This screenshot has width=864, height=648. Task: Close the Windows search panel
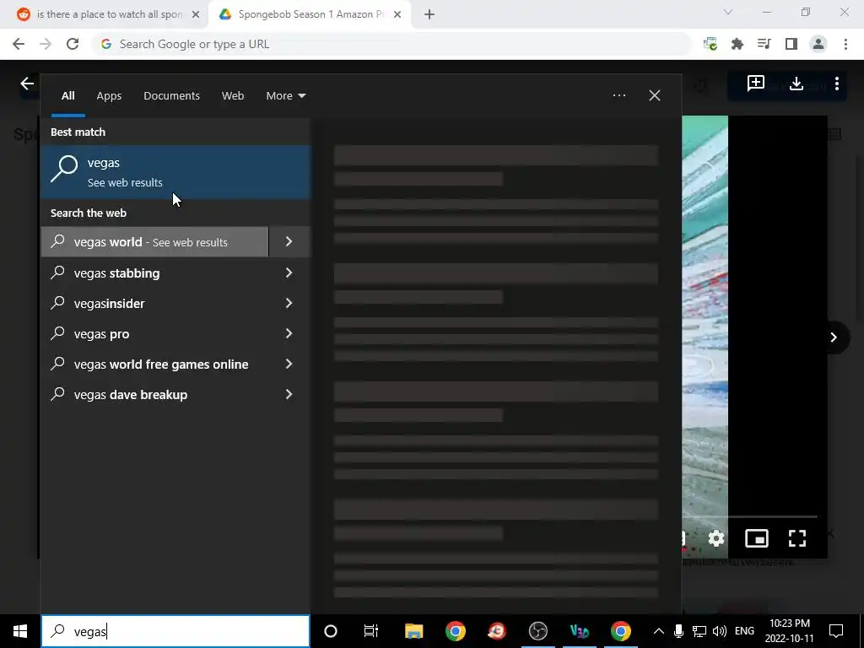(655, 96)
